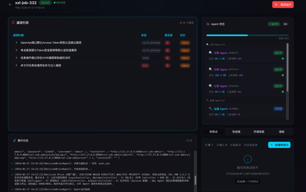The height and width of the screenshot is (192, 306).
Task: Sort by 漏洞标题 column header
Action: tap(18, 35)
